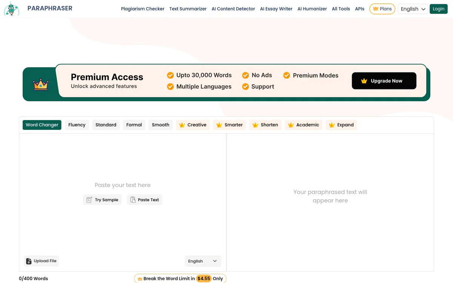Open All Tools menu
Viewport: 453px width, 283px height.
[x=341, y=9]
